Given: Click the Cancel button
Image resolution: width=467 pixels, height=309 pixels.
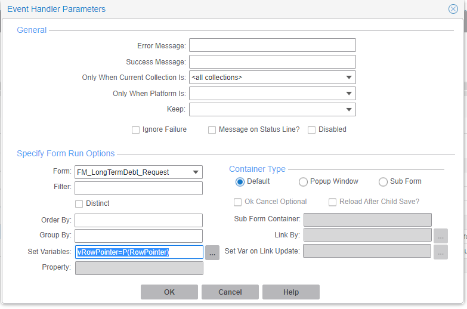Looking at the screenshot, I should (230, 292).
